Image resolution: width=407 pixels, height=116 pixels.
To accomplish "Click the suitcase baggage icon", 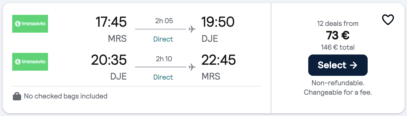I will 17,96.
